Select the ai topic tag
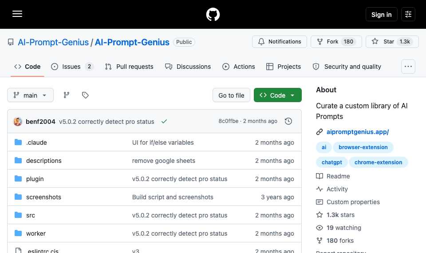This screenshot has height=253, width=426. (324, 147)
